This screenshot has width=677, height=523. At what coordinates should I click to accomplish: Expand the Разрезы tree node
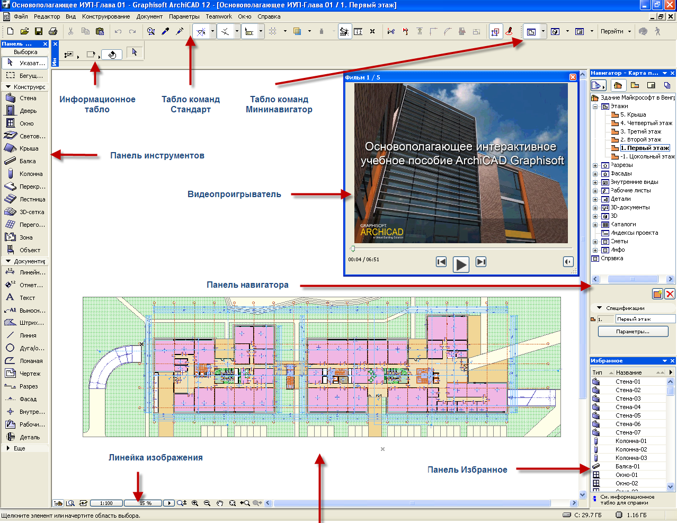click(595, 165)
